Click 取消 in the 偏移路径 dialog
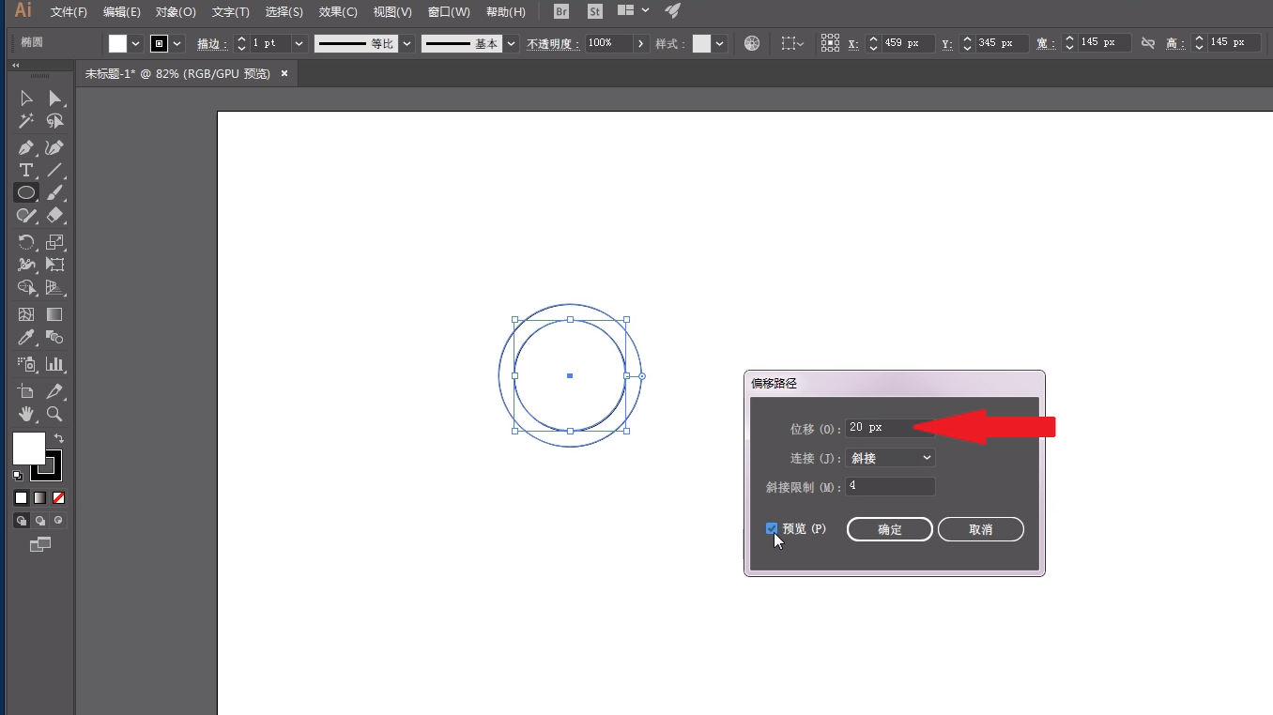Image resolution: width=1273 pixels, height=715 pixels. [981, 529]
